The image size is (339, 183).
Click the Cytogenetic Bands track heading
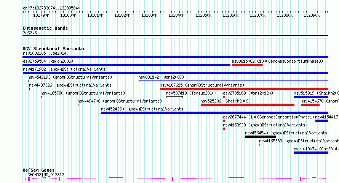[45, 28]
